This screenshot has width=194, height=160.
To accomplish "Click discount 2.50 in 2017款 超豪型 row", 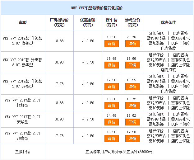I will [x=88, y=136].
